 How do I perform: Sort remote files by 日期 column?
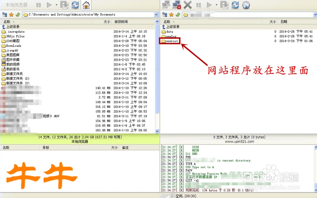pos(284,22)
